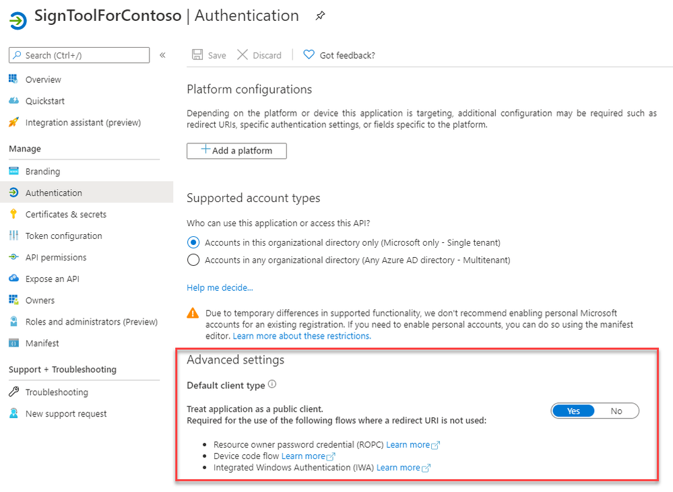Click the Expose an API cloud icon
This screenshot has width=673, height=492.
click(x=13, y=279)
